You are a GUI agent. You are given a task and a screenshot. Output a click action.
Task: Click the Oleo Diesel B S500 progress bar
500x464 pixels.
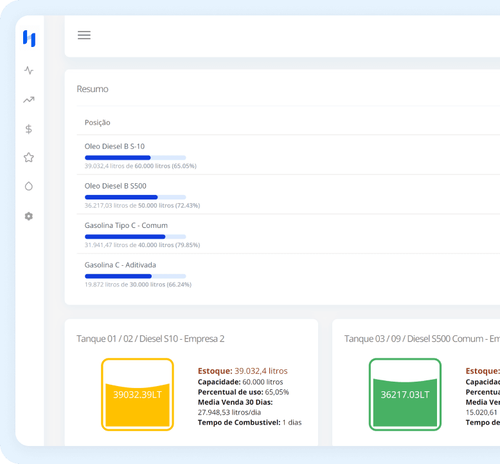tap(135, 198)
